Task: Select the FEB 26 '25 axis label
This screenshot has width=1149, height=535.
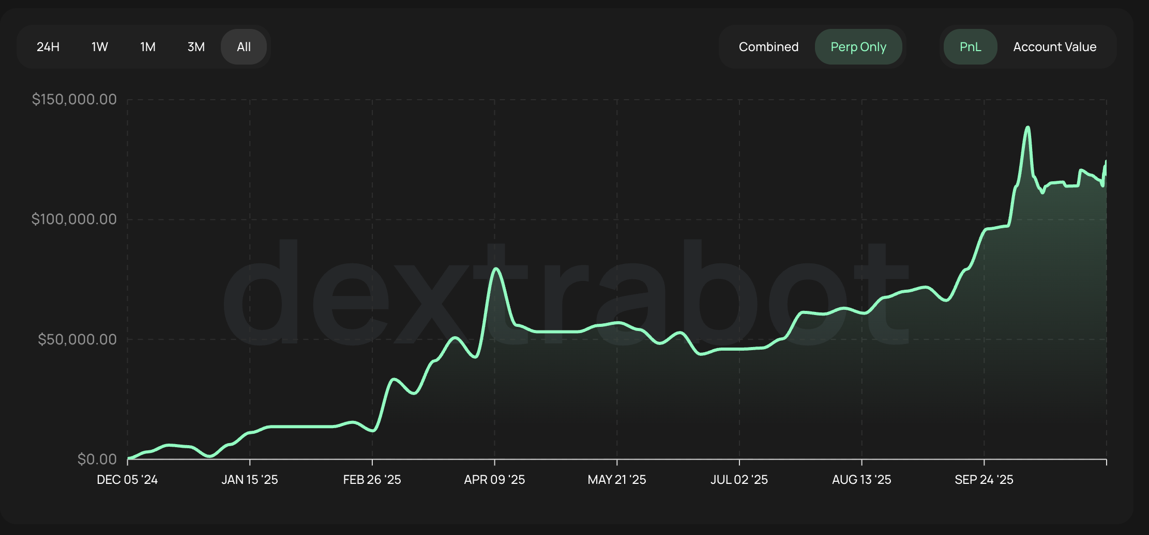Action: click(372, 480)
